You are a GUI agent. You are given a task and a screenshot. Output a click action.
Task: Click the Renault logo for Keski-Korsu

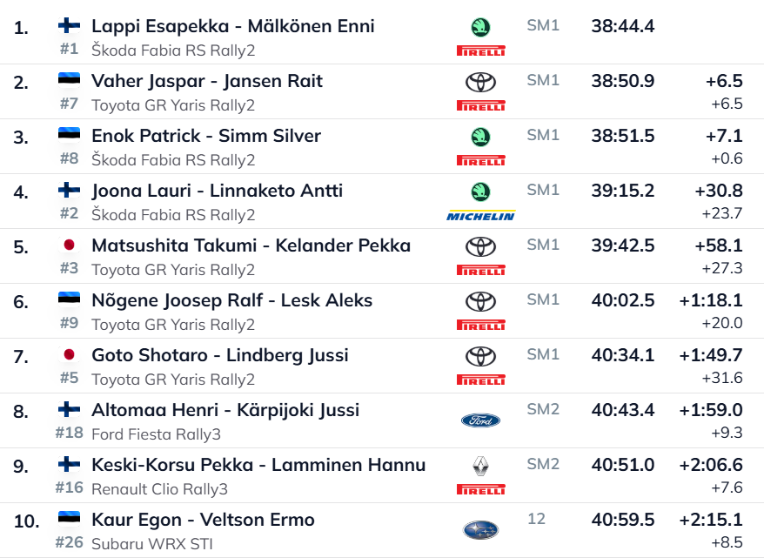point(480,467)
